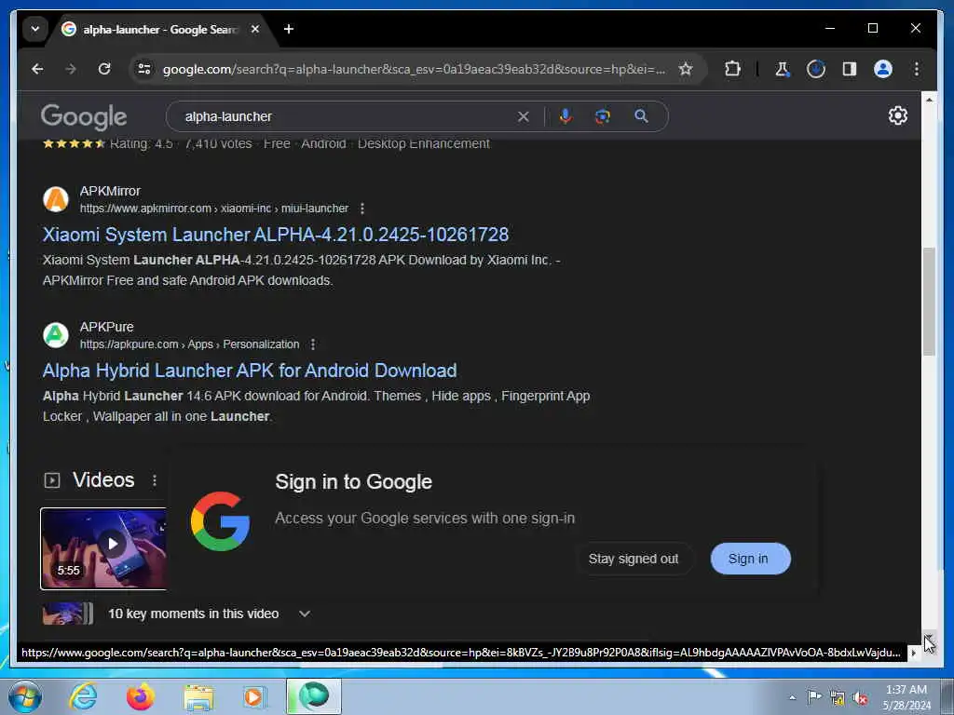The image size is (954, 715).
Task: Click the Sign in button
Action: pyautogui.click(x=750, y=559)
